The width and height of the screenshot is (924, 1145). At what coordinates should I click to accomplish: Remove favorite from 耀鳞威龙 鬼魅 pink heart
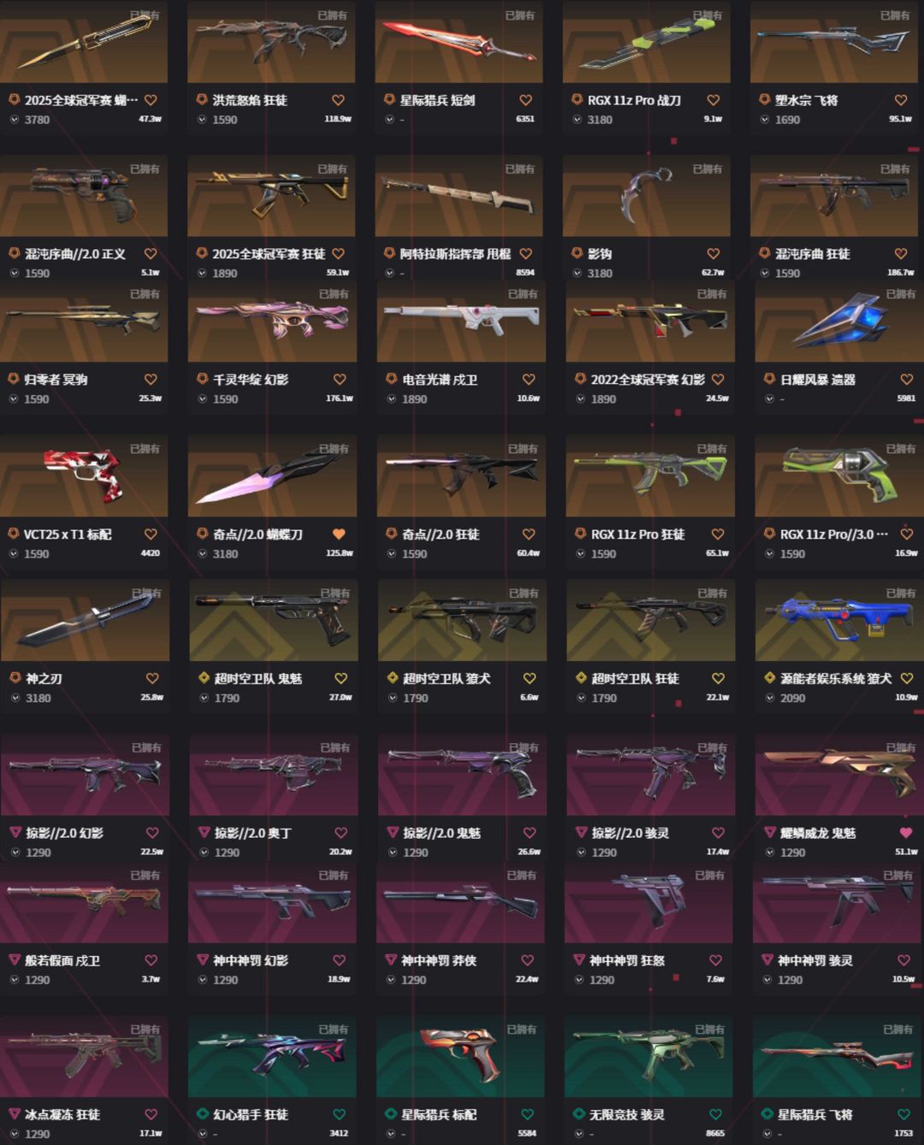(x=906, y=832)
